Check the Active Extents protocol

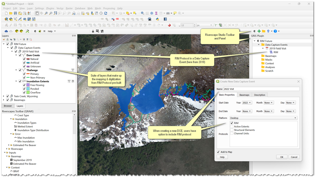[x=232, y=126]
